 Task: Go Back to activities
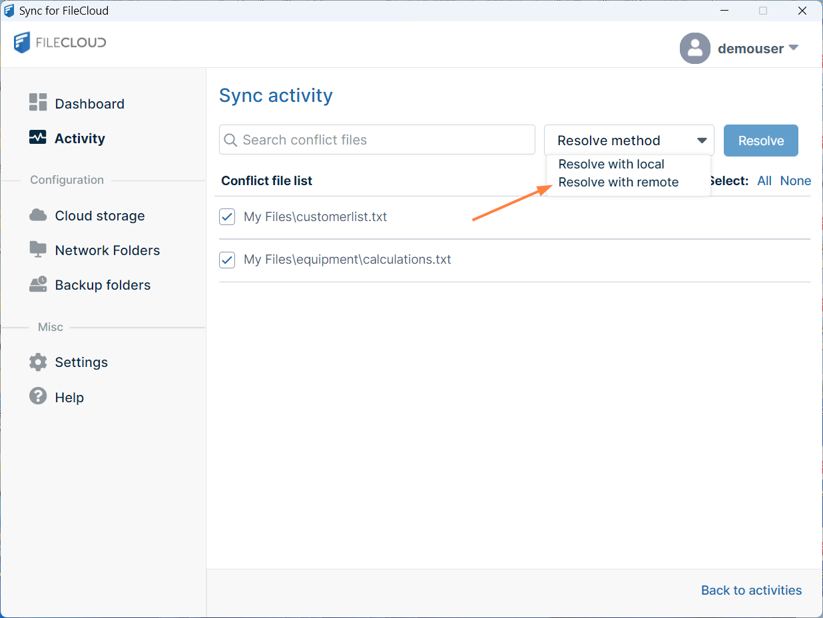click(751, 590)
